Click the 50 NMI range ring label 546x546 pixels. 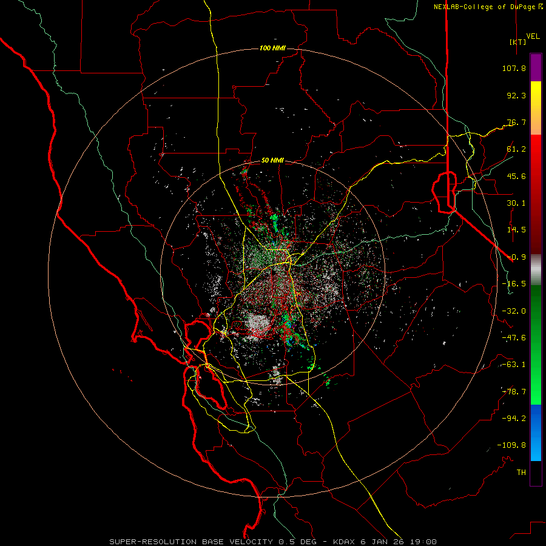(272, 160)
